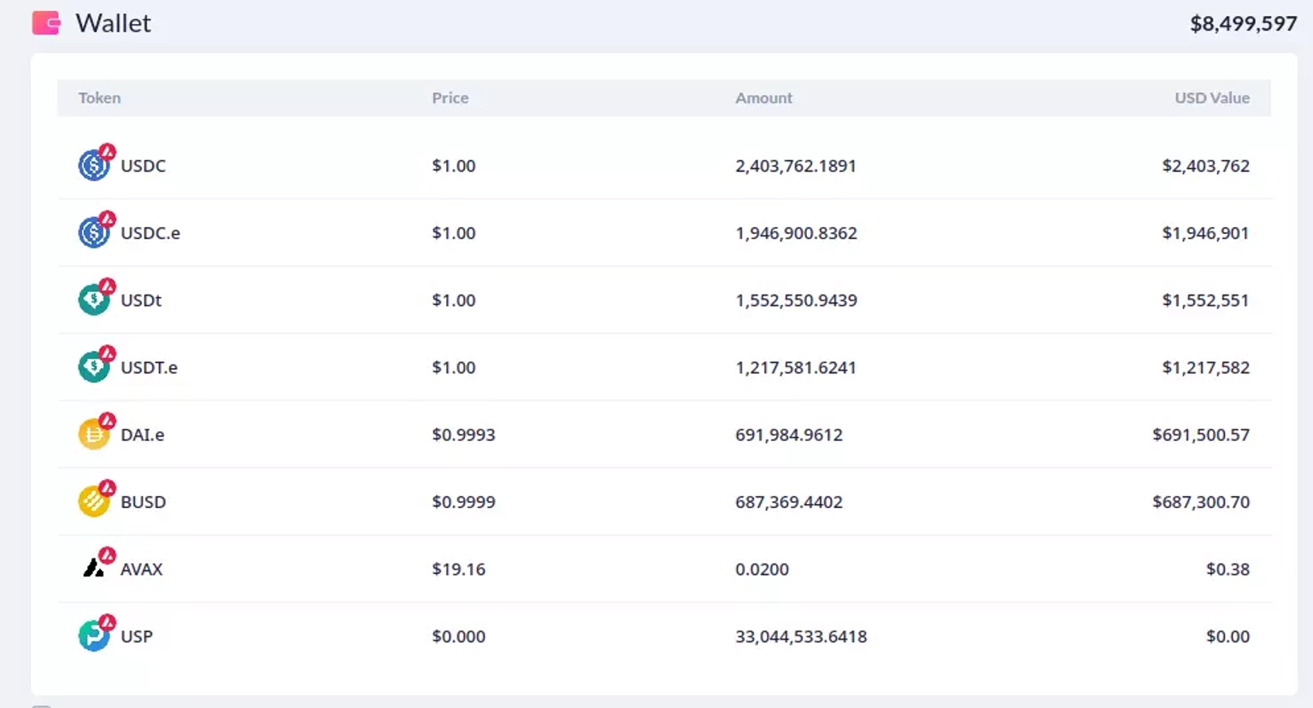The height and width of the screenshot is (708, 1313).
Task: Click the Token column header
Action: pos(99,98)
